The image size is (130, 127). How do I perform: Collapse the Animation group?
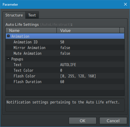tap(9, 36)
